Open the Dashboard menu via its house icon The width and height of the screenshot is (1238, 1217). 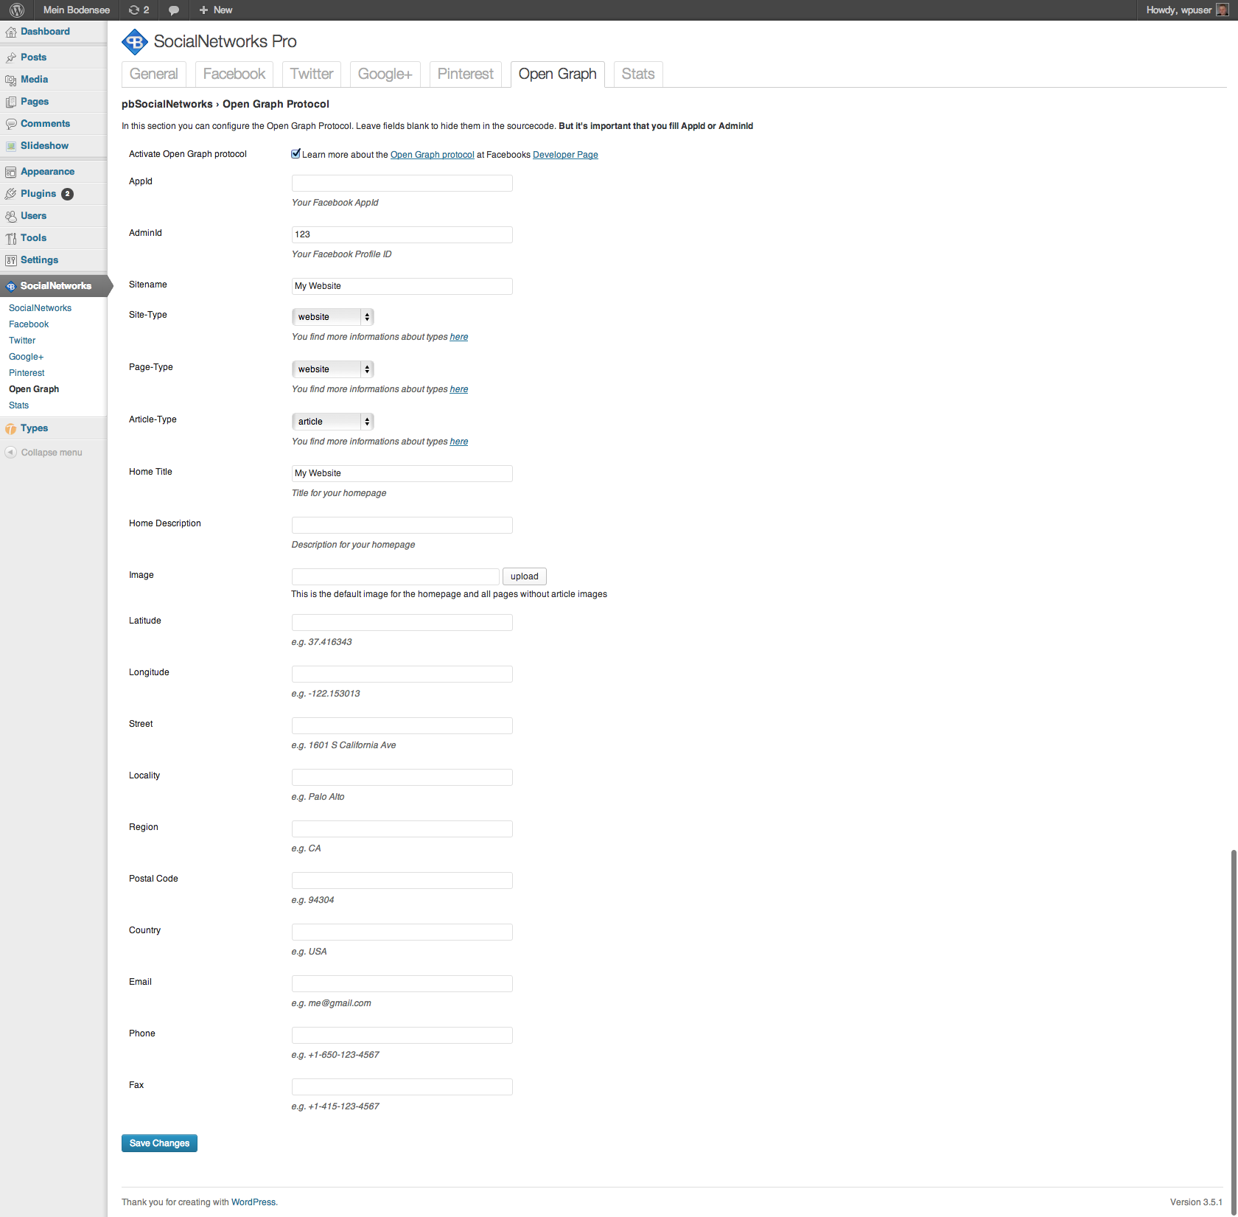(x=11, y=32)
